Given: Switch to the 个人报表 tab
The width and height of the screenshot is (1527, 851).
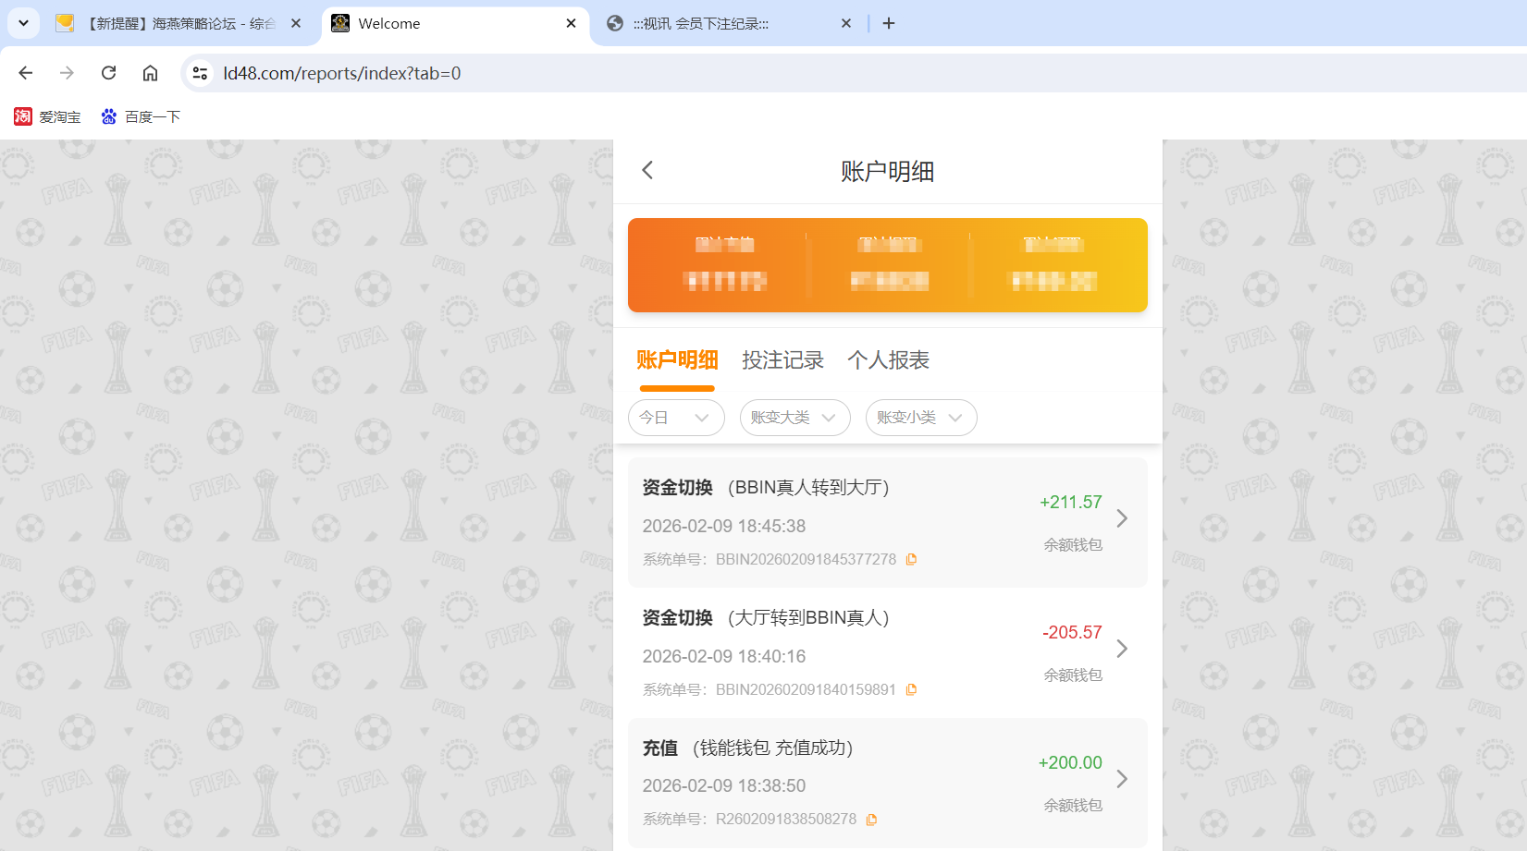Looking at the screenshot, I should pyautogui.click(x=890, y=360).
